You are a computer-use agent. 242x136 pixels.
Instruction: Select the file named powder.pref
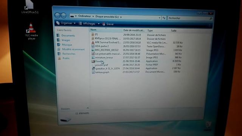[x=102, y=65]
